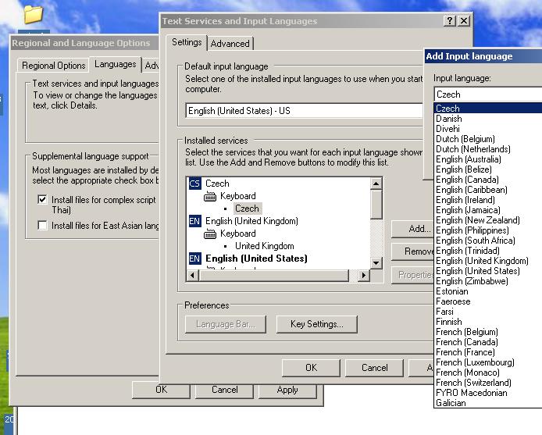Select English (United States) in installed services
The width and height of the screenshot is (542, 435).
256,259
